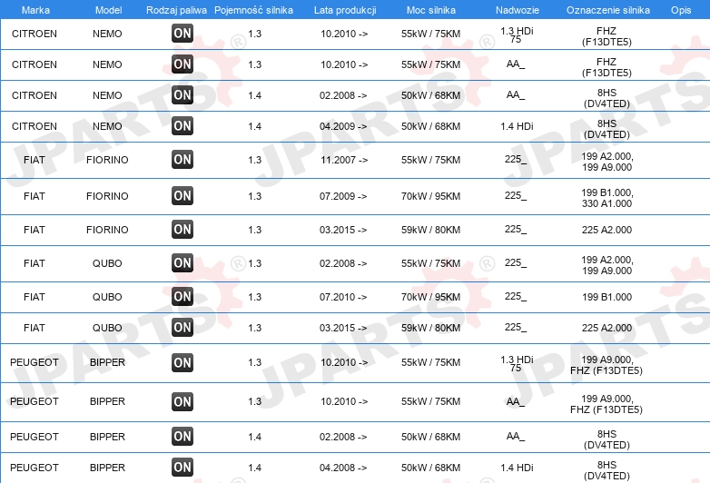The image size is (710, 483).
Task: Click 8HS (DV4TED) in the Citroen Nemo 04.2009 row
Action: click(606, 129)
